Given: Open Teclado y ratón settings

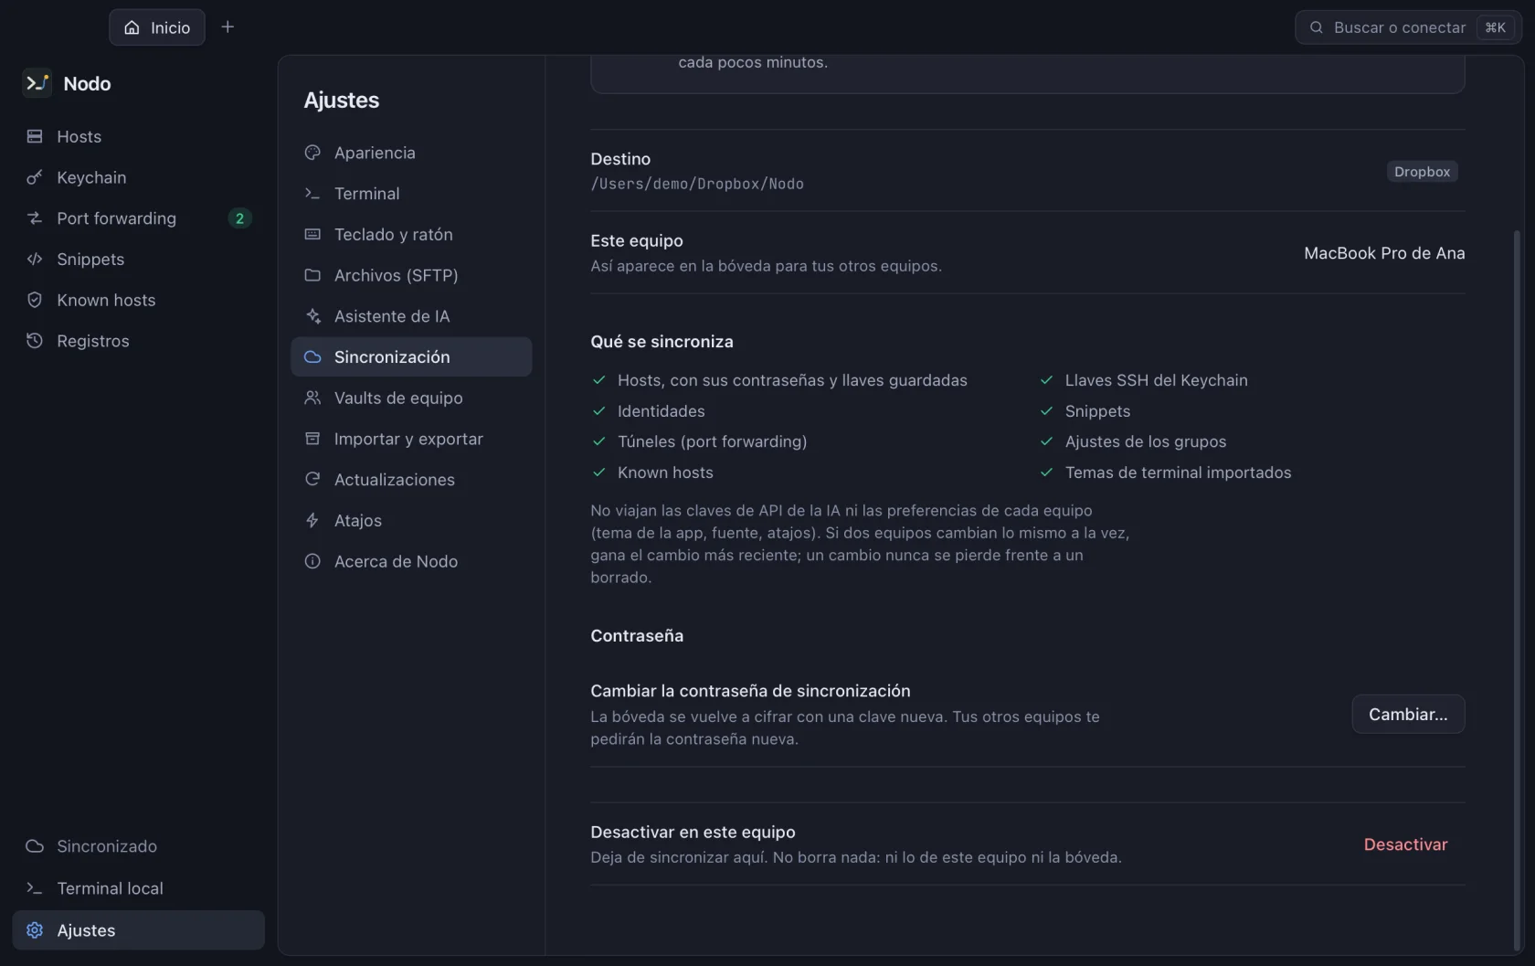Looking at the screenshot, I should pyautogui.click(x=411, y=234).
